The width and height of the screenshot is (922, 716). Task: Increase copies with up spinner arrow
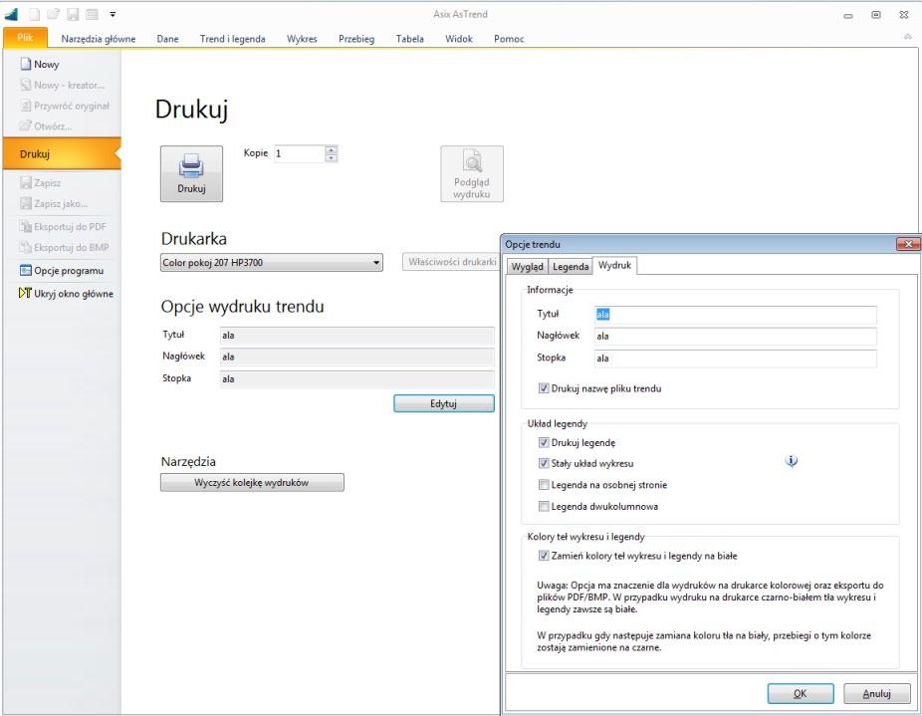click(332, 149)
